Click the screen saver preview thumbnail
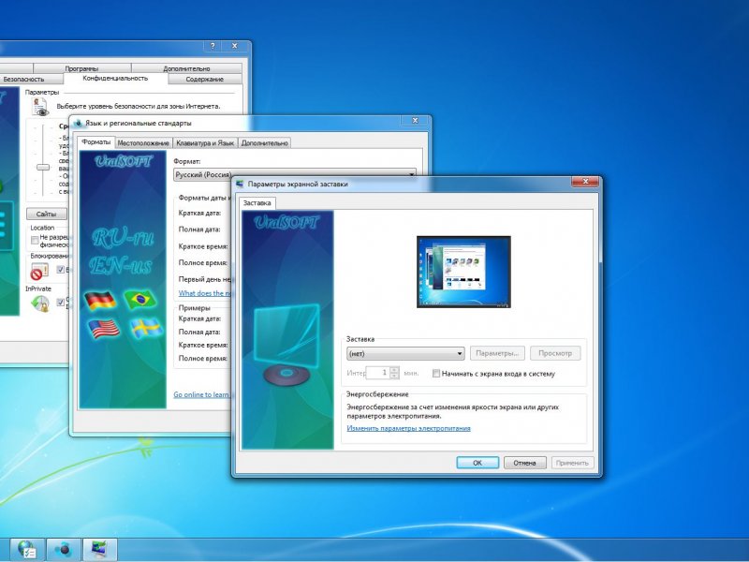This screenshot has height=562, width=749. pyautogui.click(x=463, y=272)
